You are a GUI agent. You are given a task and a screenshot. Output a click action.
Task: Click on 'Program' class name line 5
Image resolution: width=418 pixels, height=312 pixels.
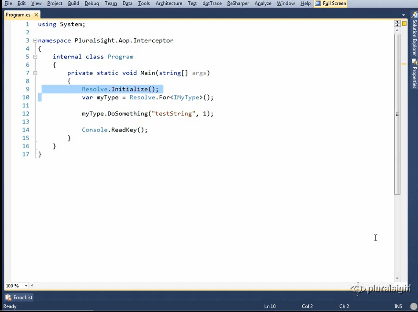pyautogui.click(x=120, y=57)
